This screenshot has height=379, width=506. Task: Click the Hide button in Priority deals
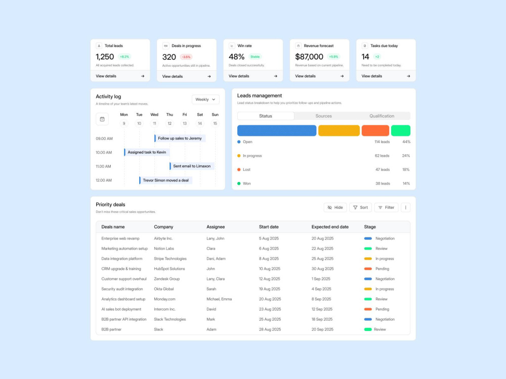335,208
